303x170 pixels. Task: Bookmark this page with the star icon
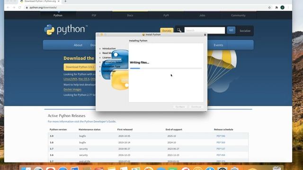[269, 8]
